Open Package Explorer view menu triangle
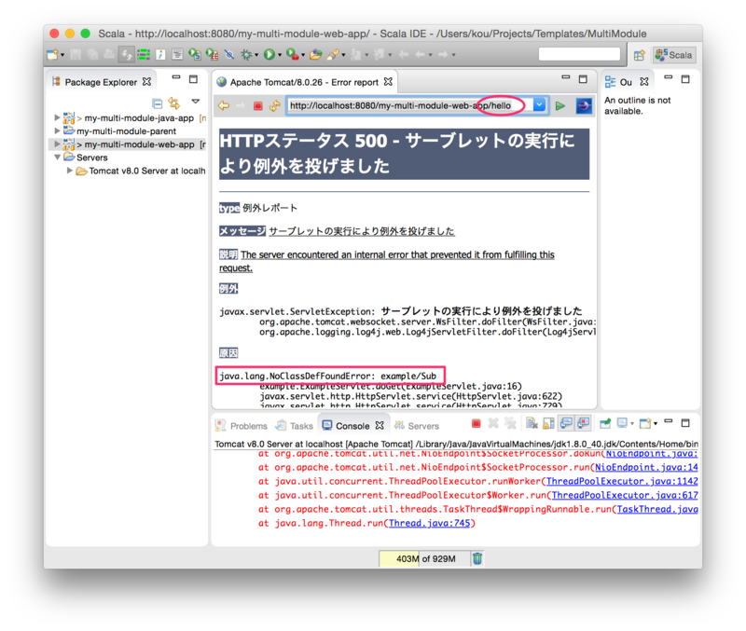Viewport: 746px width, 631px height. coord(196,102)
